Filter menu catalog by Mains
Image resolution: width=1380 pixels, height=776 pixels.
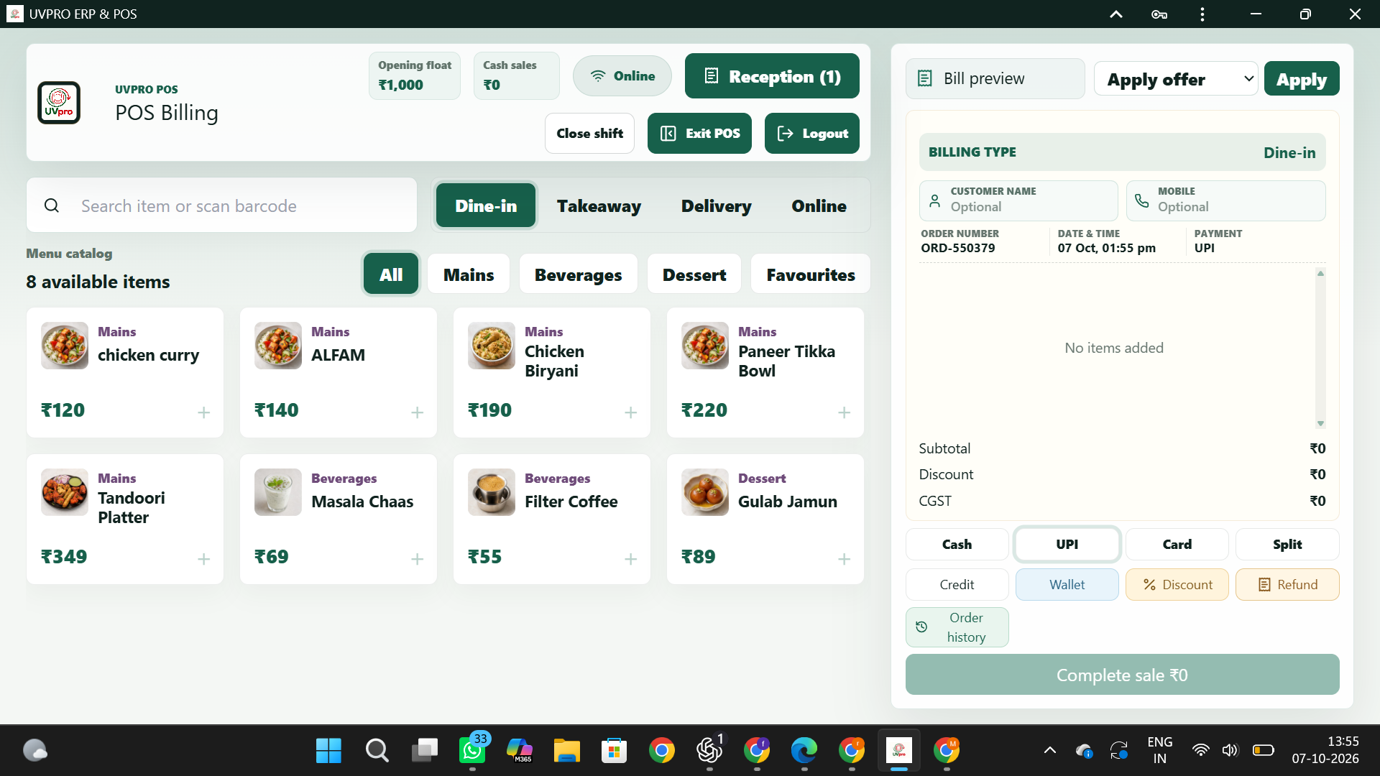point(469,274)
